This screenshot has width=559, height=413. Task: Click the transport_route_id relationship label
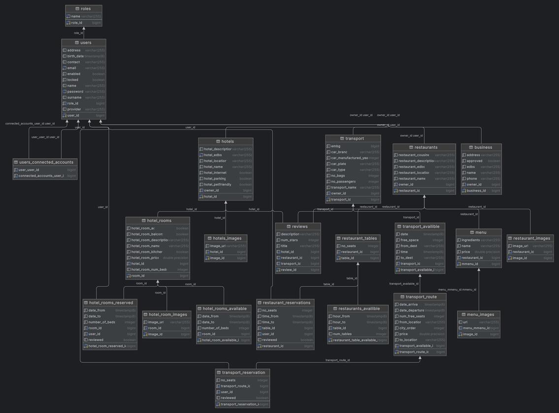[x=337, y=360]
